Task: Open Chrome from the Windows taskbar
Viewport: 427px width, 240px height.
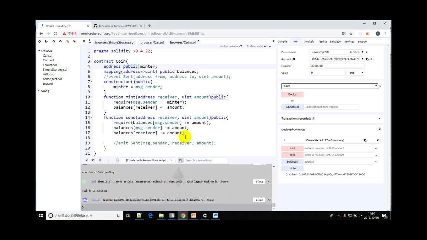Action: [x=183, y=216]
